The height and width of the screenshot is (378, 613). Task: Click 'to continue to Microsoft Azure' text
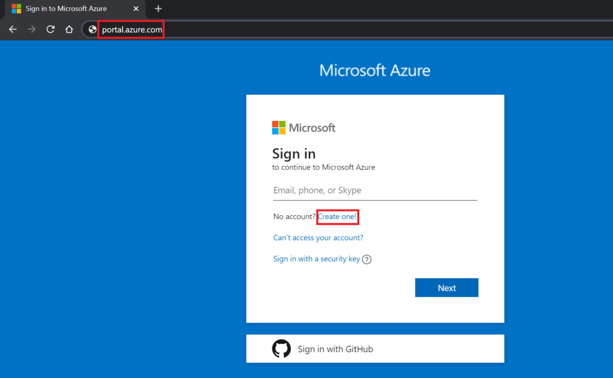tap(323, 167)
